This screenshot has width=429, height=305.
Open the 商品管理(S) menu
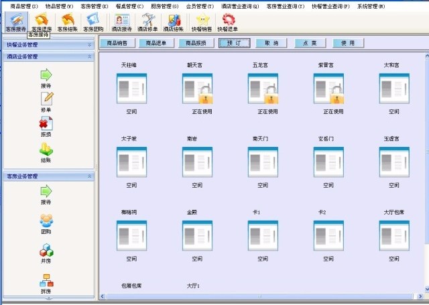click(x=24, y=6)
